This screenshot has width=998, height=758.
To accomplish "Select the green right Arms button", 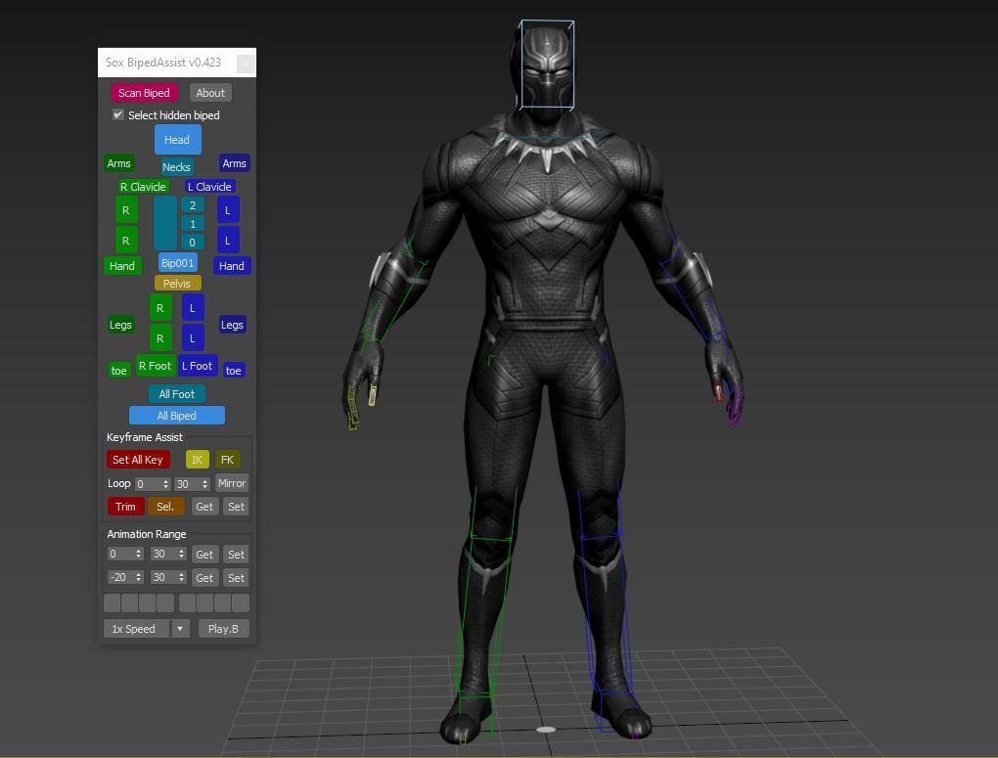I will click(x=119, y=163).
